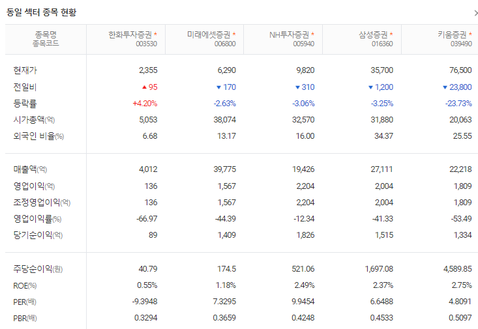Click the ROE value 0.55%

click(x=147, y=285)
